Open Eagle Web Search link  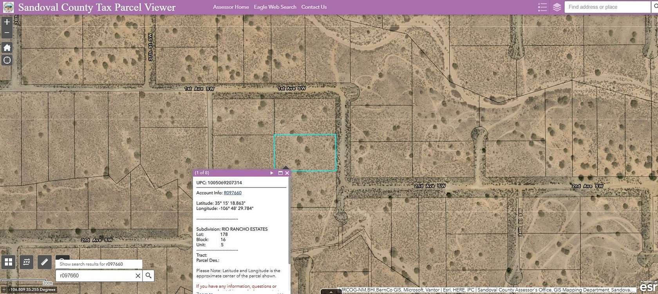coord(275,7)
